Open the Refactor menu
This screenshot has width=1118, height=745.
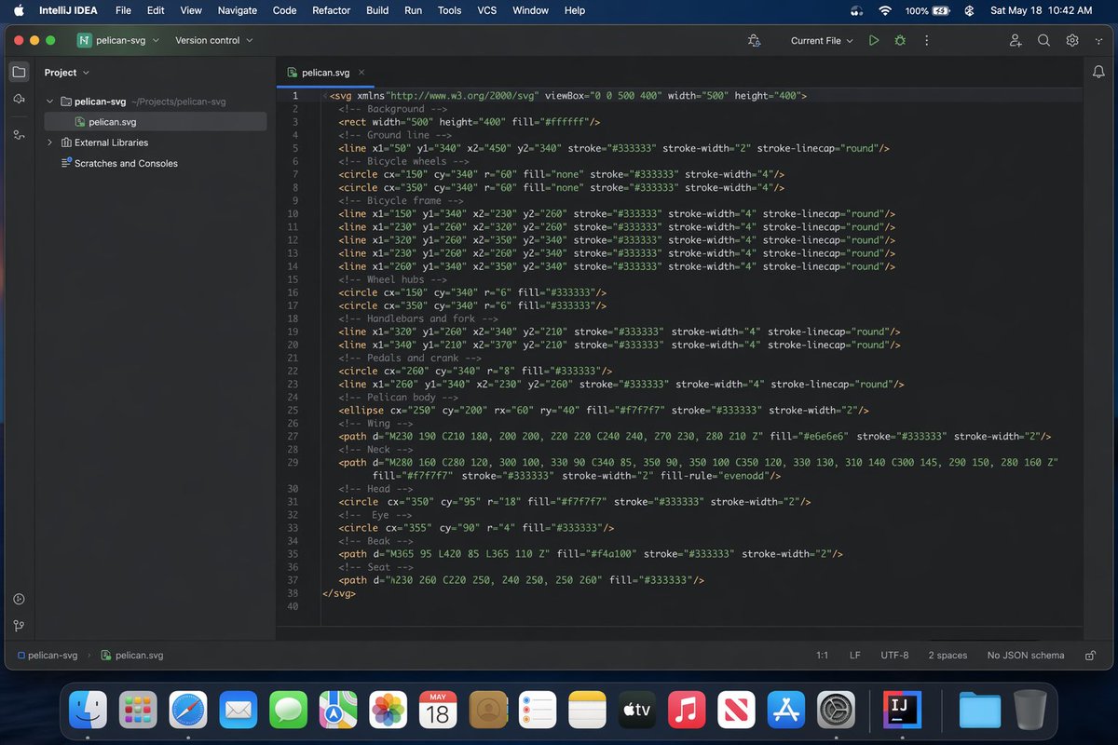pos(332,10)
